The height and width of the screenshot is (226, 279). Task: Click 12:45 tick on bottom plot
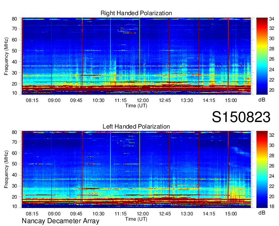[165, 214]
